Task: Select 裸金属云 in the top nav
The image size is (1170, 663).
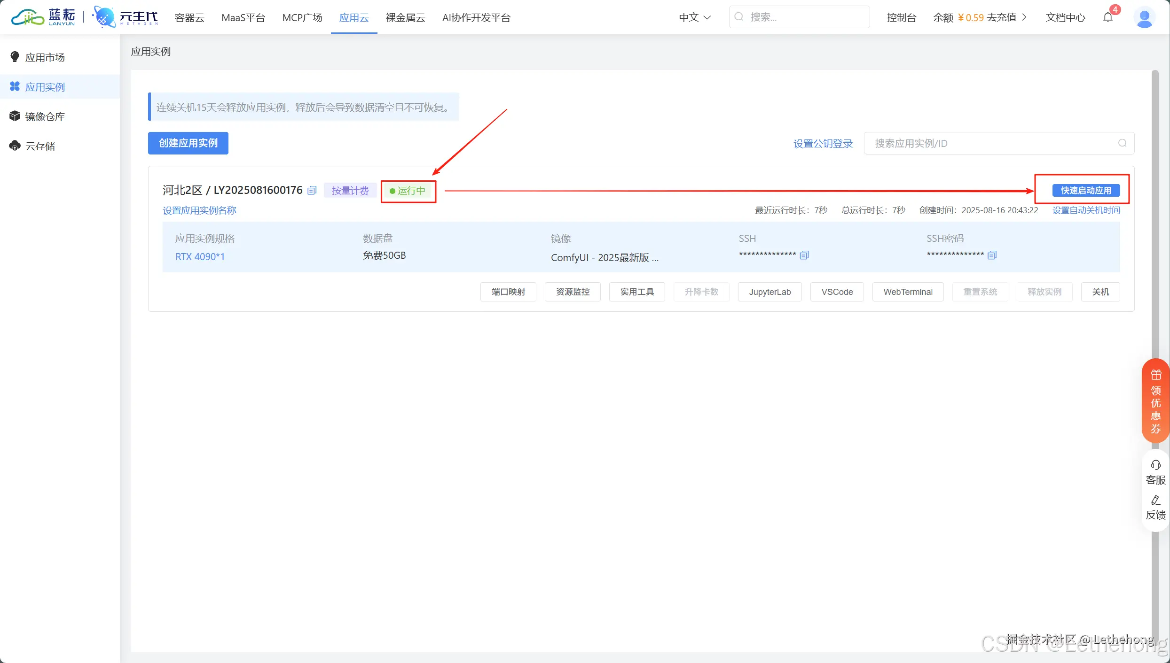Action: coord(405,17)
